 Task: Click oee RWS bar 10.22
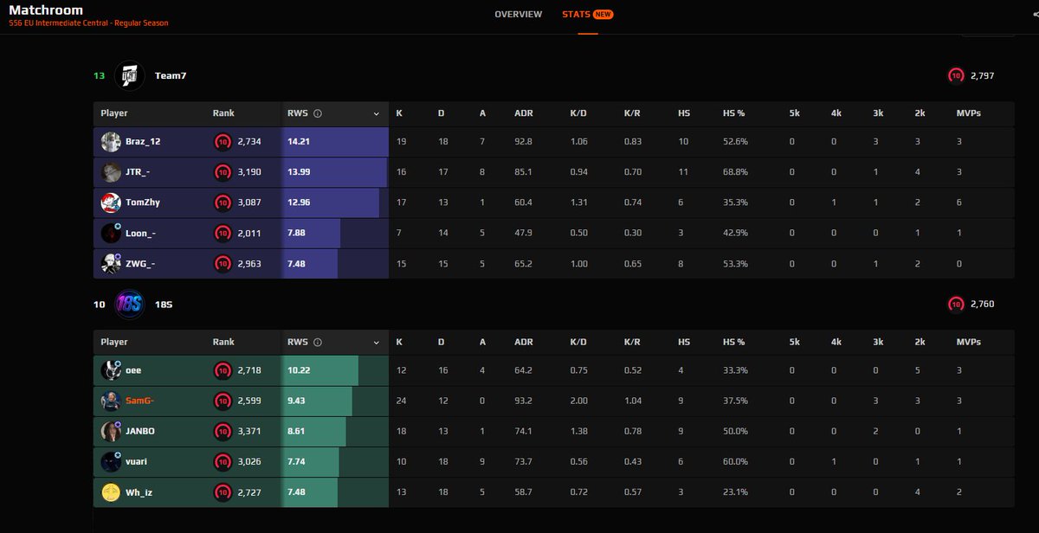point(319,370)
